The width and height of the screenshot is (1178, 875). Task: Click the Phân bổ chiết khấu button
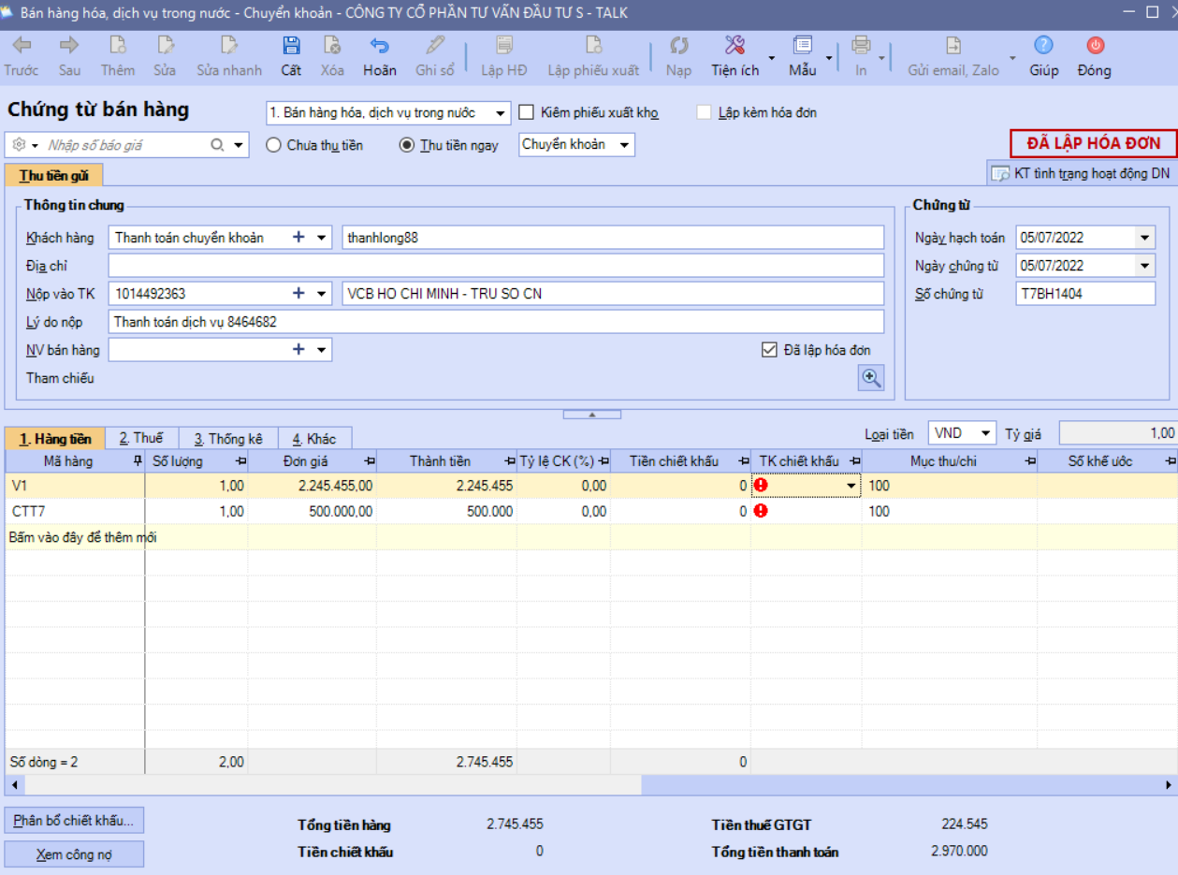pyautogui.click(x=74, y=821)
